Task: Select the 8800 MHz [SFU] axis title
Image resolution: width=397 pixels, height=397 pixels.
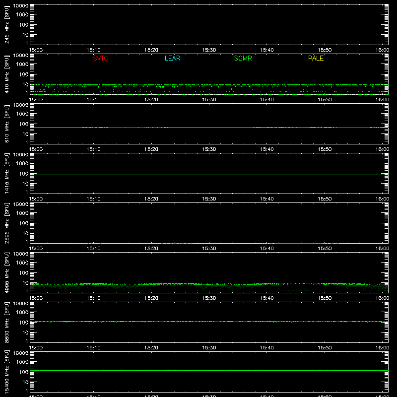Action: click(6, 322)
